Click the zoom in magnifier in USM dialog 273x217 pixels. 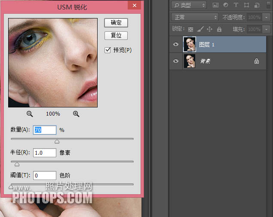click(76, 114)
